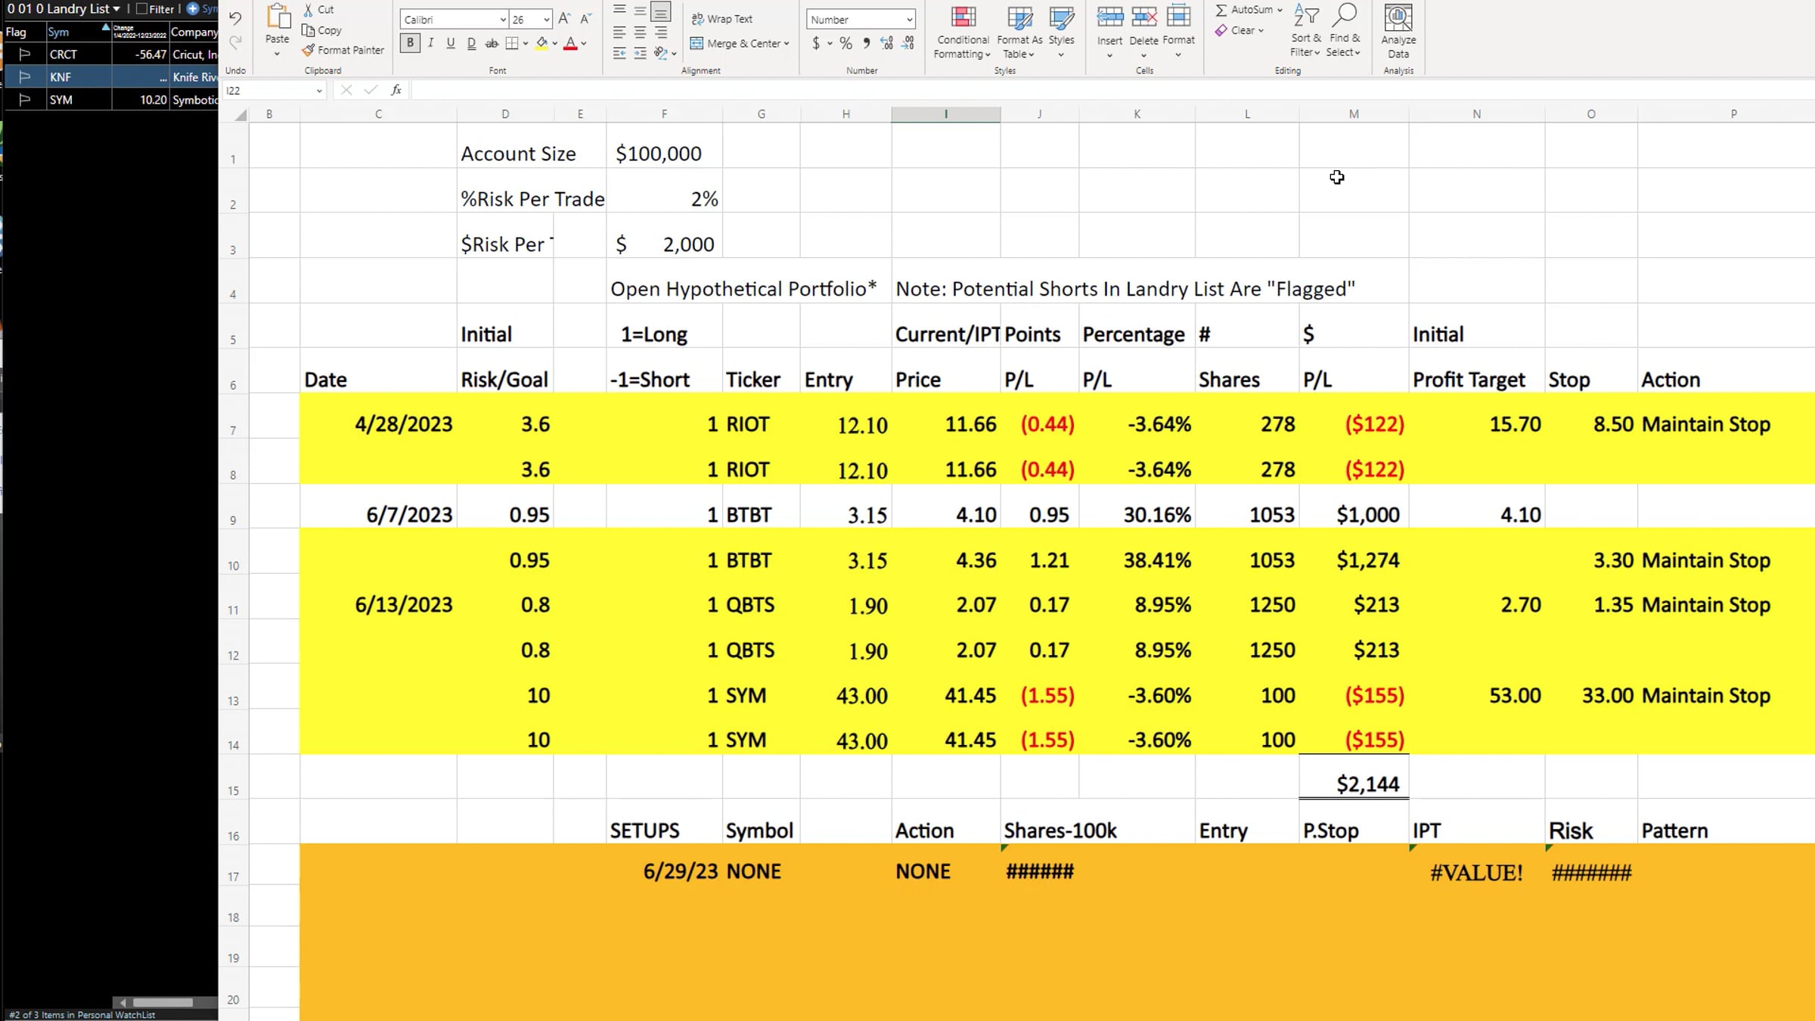Click the Redo arrow icon
Viewport: 1815px width, 1021px height.
(x=235, y=42)
